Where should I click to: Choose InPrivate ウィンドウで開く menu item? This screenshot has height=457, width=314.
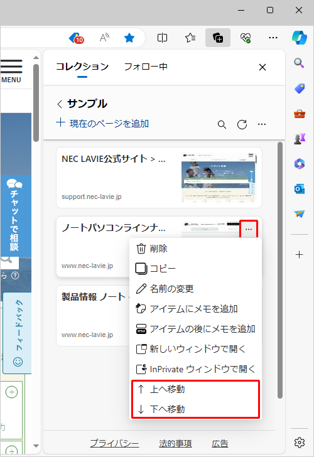195,369
